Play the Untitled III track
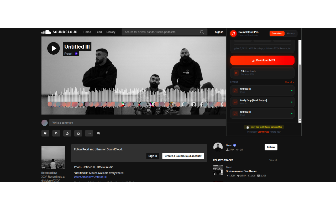Screen dimensions: 336x210 coord(54,48)
